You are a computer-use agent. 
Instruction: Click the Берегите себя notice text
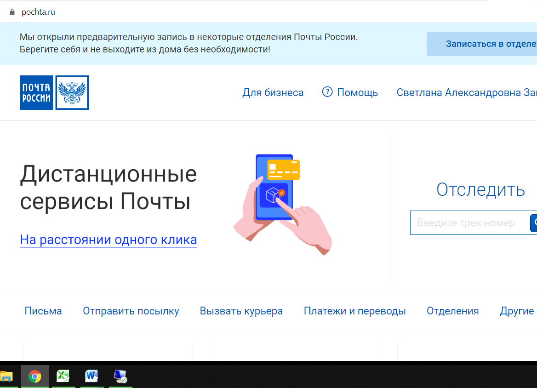(x=145, y=49)
